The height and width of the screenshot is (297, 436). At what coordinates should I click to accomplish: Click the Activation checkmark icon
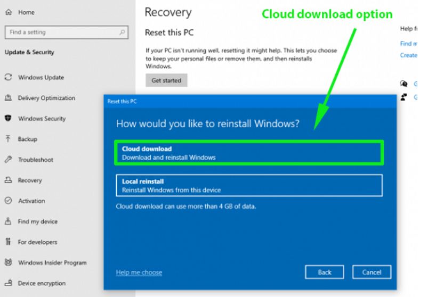(x=9, y=201)
